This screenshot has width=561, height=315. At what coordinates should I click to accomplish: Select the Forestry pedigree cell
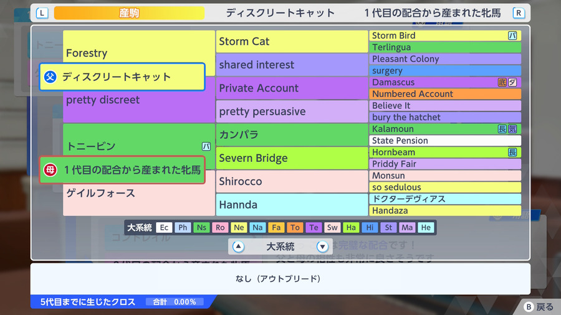(x=139, y=53)
